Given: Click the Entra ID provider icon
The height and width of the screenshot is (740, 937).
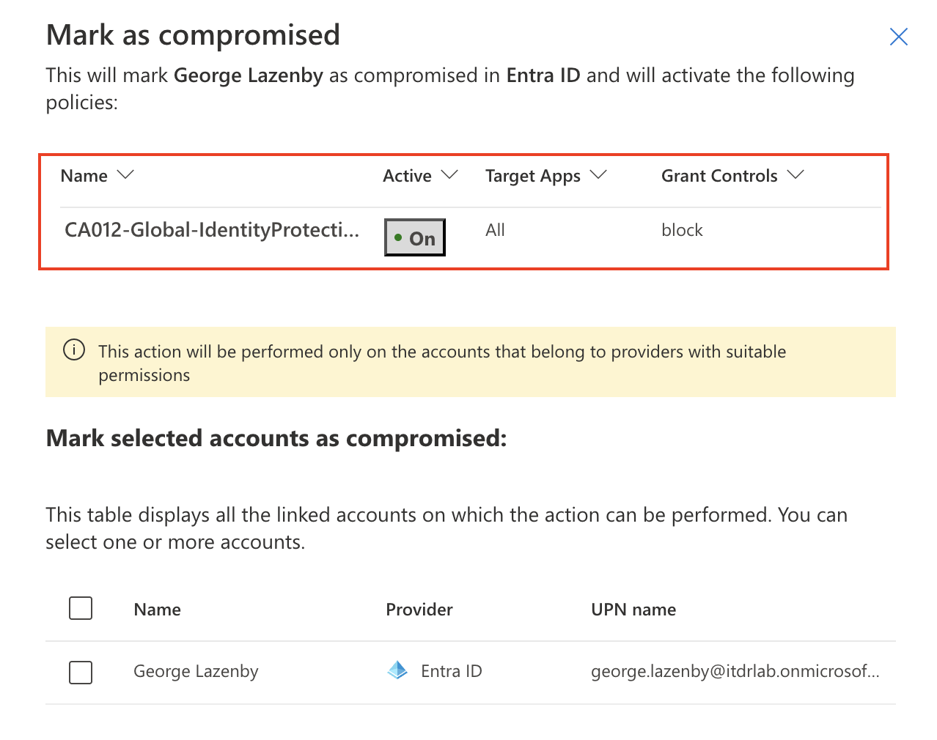Looking at the screenshot, I should coord(397,670).
